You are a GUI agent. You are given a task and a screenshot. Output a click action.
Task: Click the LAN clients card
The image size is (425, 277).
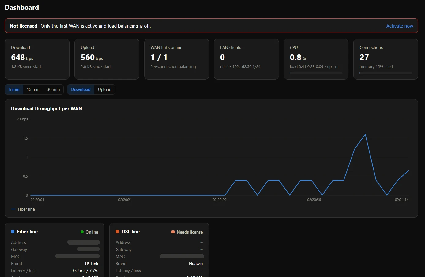click(x=246, y=59)
